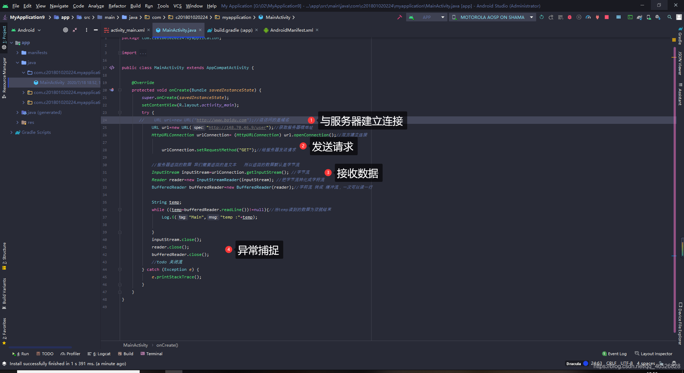Expand the java (generated) folder
The width and height of the screenshot is (684, 373).
tap(17, 112)
